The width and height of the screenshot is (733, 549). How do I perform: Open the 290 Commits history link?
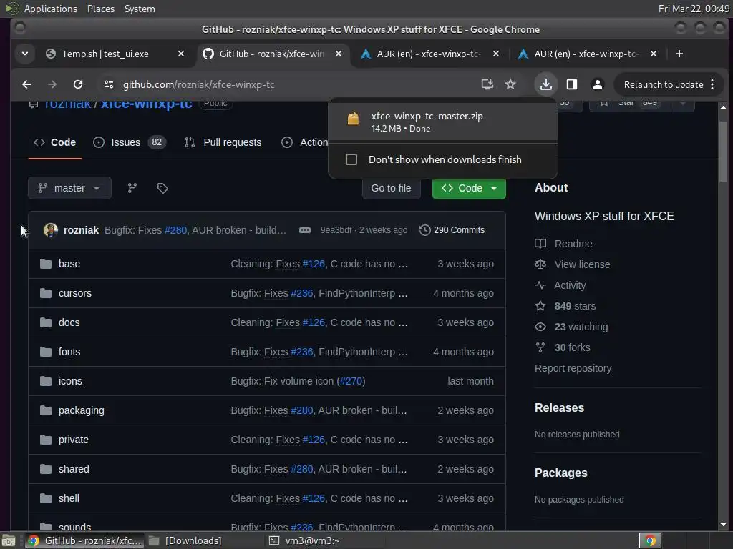pyautogui.click(x=452, y=230)
